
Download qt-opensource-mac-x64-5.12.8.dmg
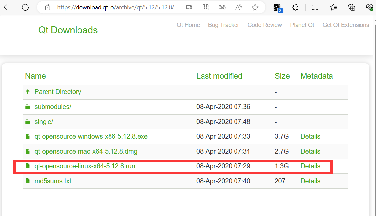(x=86, y=152)
